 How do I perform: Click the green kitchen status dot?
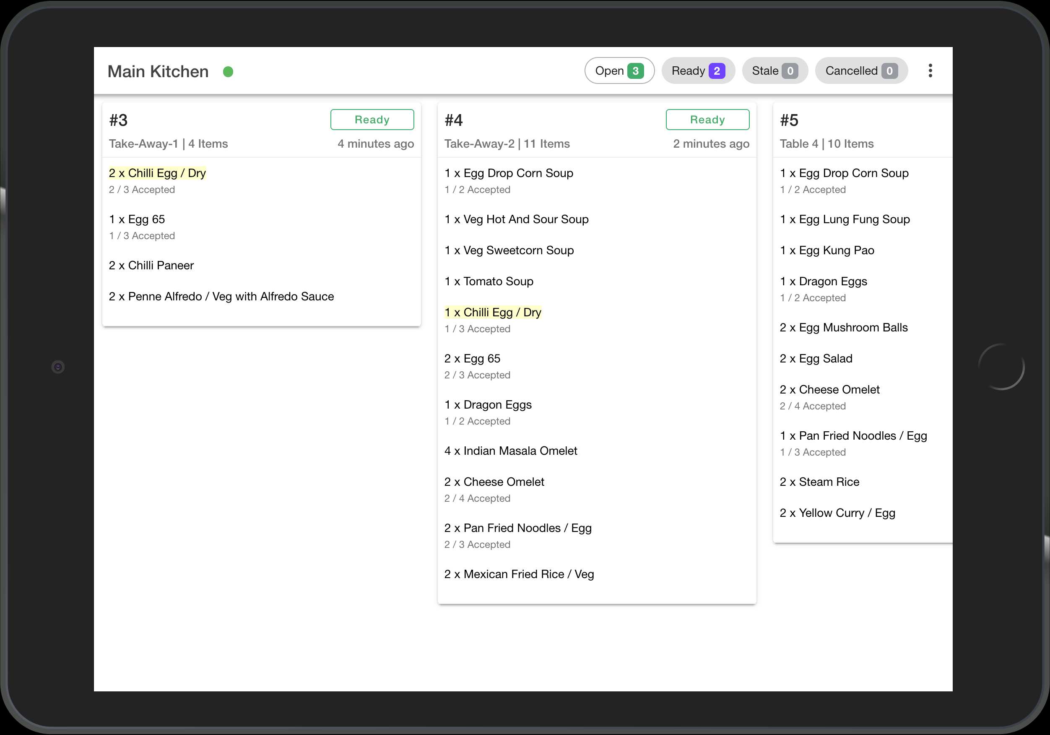228,72
